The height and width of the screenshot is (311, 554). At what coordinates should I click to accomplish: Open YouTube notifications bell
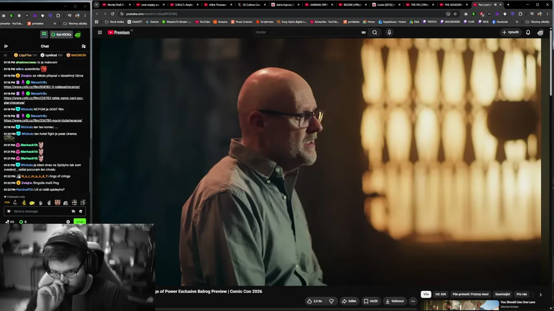528,32
